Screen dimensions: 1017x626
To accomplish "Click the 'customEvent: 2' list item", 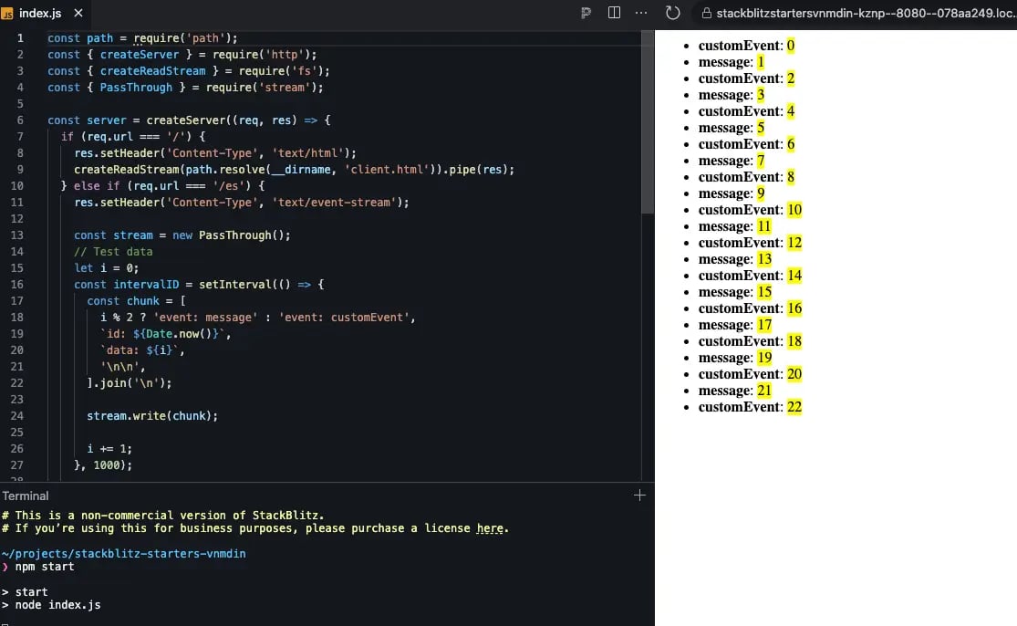I will click(746, 78).
